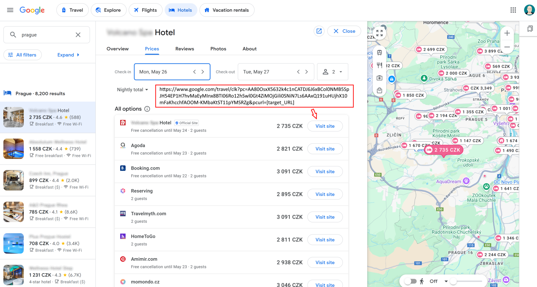The width and height of the screenshot is (537, 287).
Task: Open the guests count dropdown
Action: [333, 72]
